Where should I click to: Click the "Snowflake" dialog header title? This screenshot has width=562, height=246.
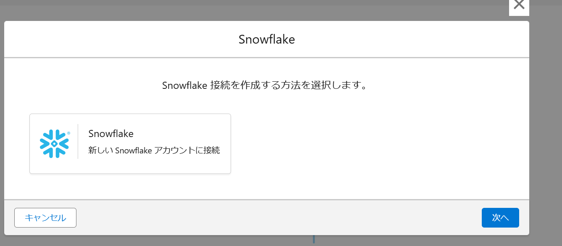click(x=266, y=39)
